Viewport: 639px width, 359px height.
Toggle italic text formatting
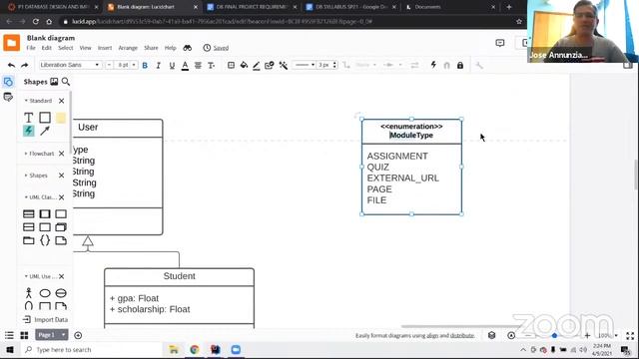point(158,65)
